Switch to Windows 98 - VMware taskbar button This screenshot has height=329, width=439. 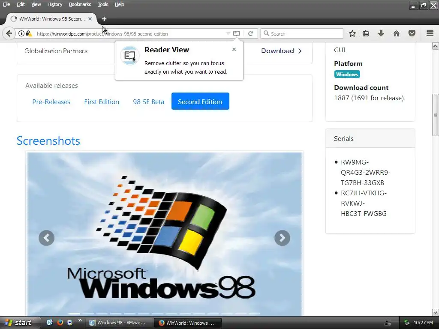tap(120, 323)
